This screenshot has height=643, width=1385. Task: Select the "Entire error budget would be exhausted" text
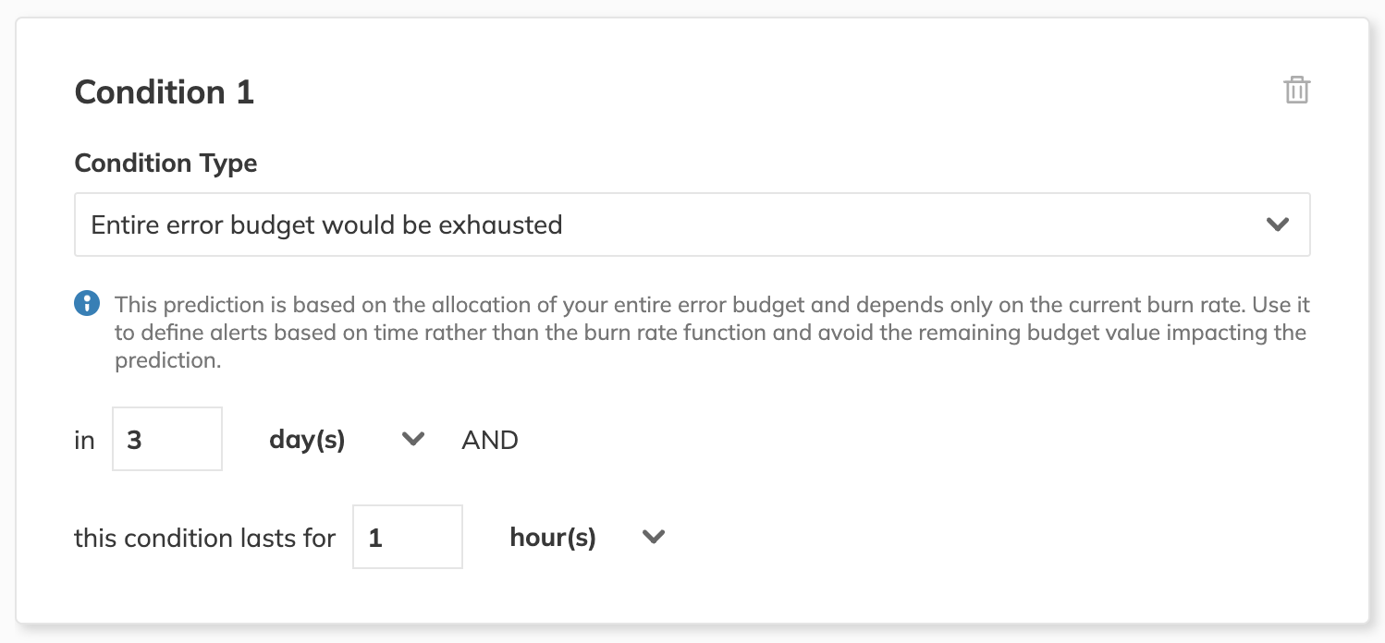coord(326,224)
